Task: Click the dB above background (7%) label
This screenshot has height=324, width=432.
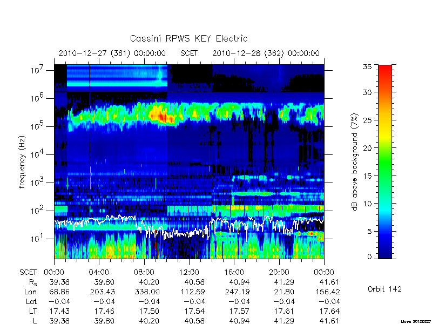Action: coord(355,162)
